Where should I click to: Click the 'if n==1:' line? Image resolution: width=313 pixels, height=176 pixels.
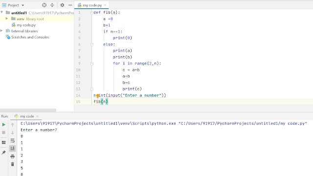click(112, 31)
